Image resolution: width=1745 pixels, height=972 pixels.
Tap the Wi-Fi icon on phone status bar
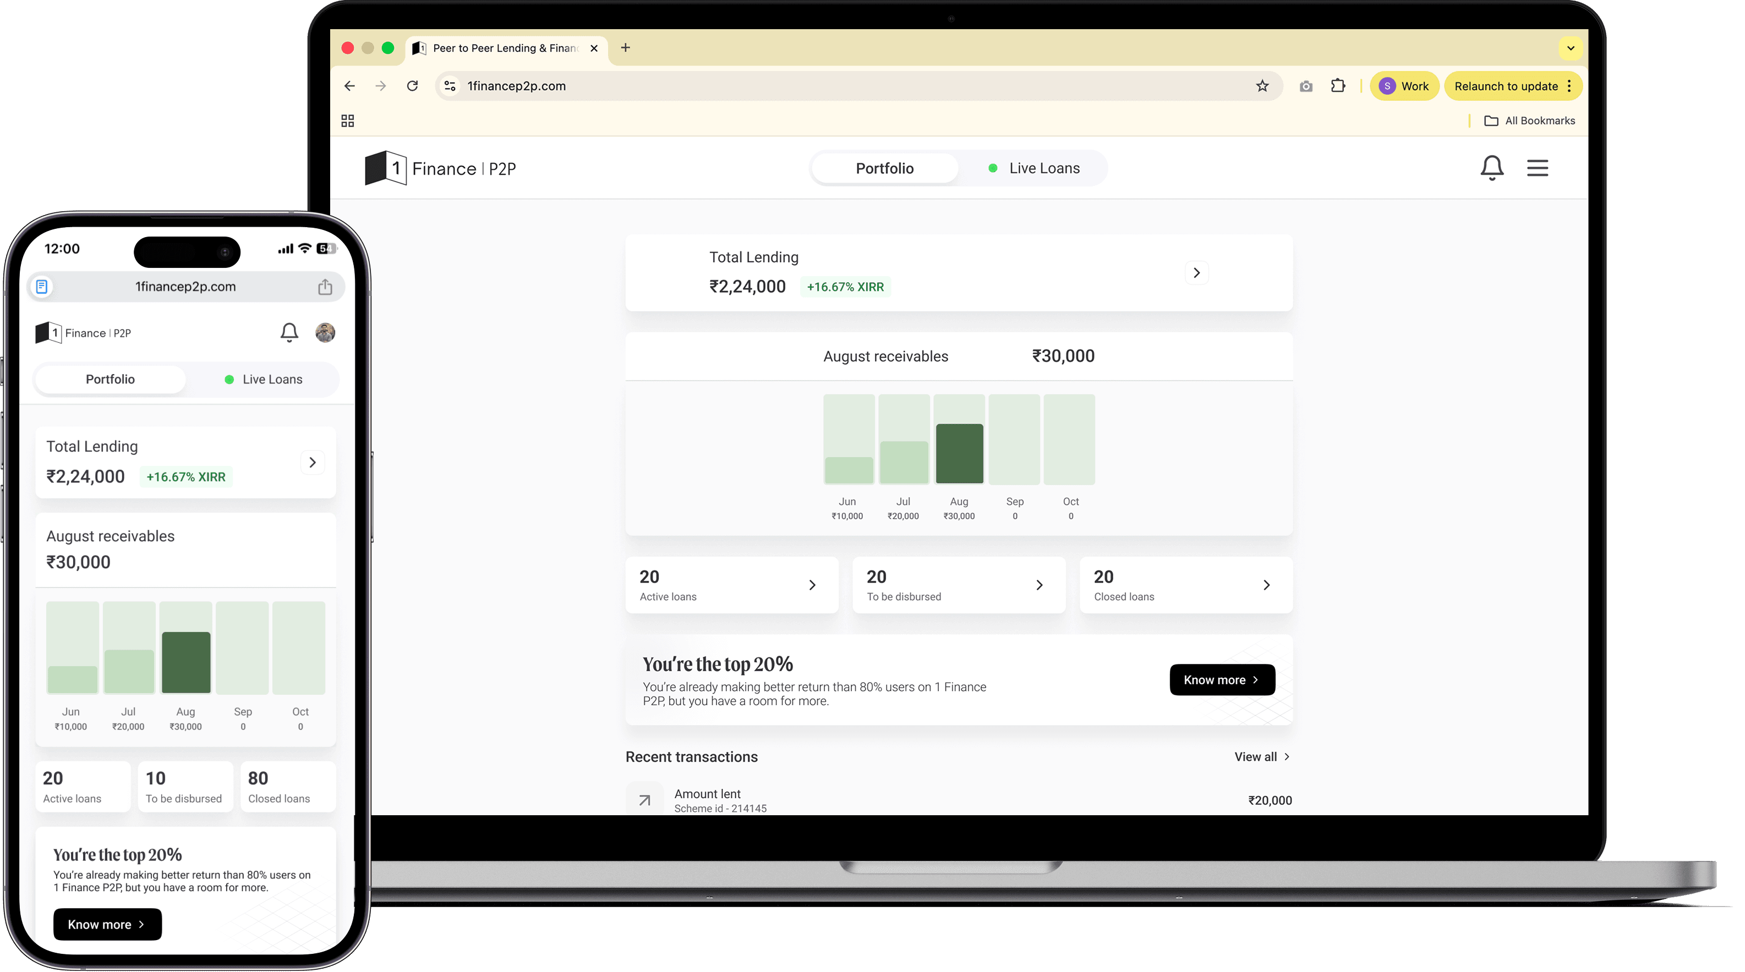[305, 249]
